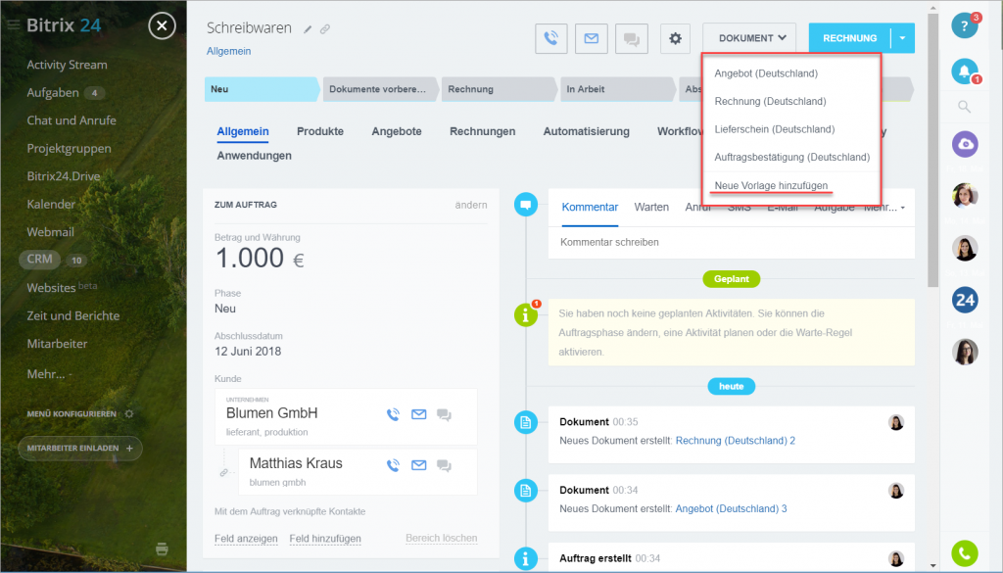Expand the Rechnung button arrow
The height and width of the screenshot is (573, 1003).
[903, 38]
